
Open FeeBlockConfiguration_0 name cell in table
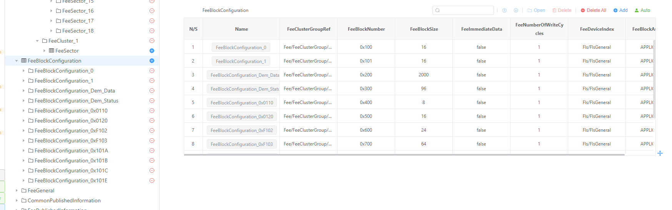click(x=241, y=47)
